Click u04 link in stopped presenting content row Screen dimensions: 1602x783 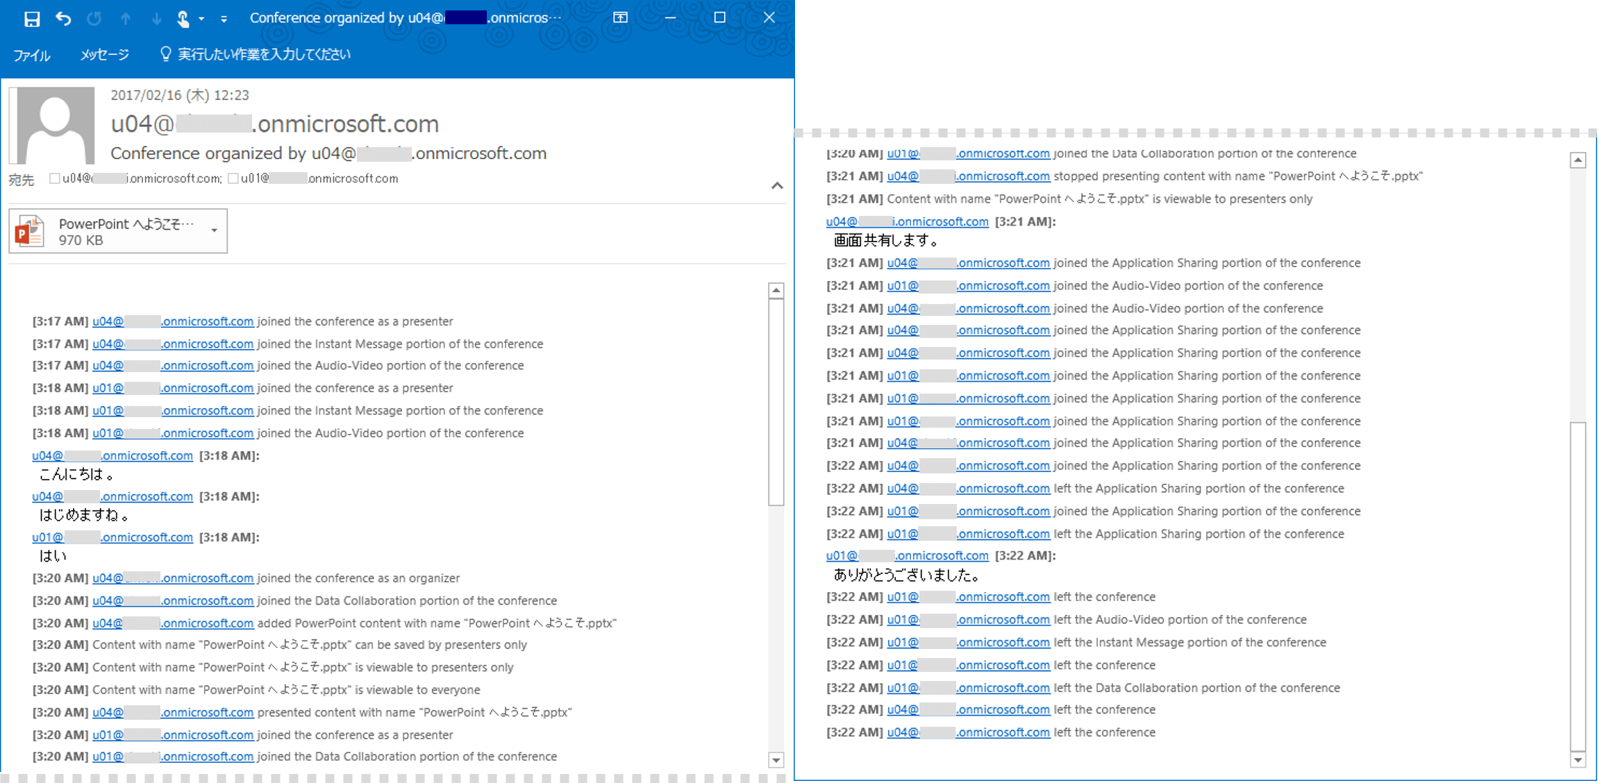point(969,176)
